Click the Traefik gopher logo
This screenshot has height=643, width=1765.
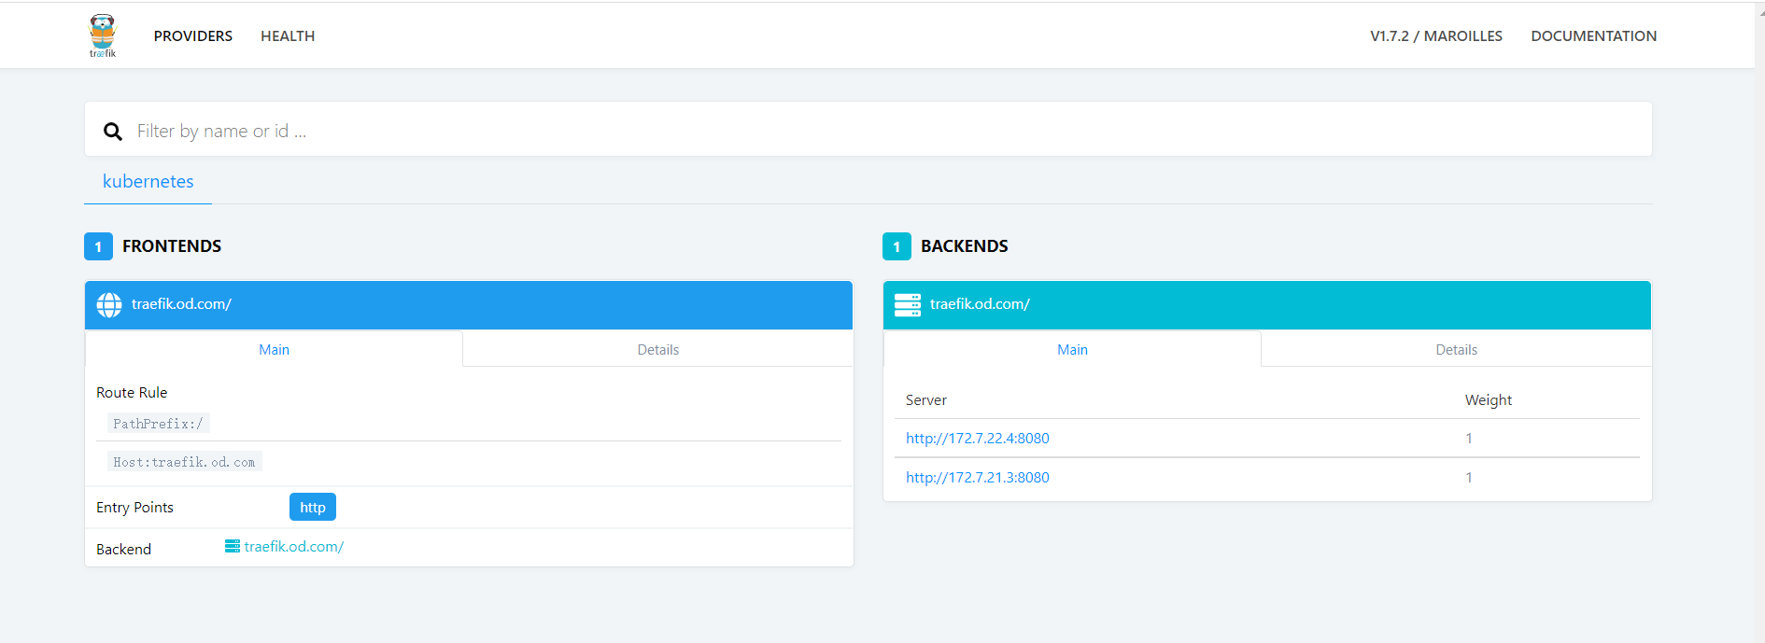[x=103, y=35]
